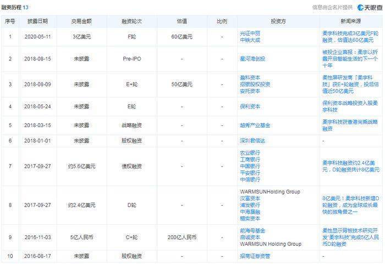
Task: Open investor link 工商银行
Action: (x=250, y=159)
